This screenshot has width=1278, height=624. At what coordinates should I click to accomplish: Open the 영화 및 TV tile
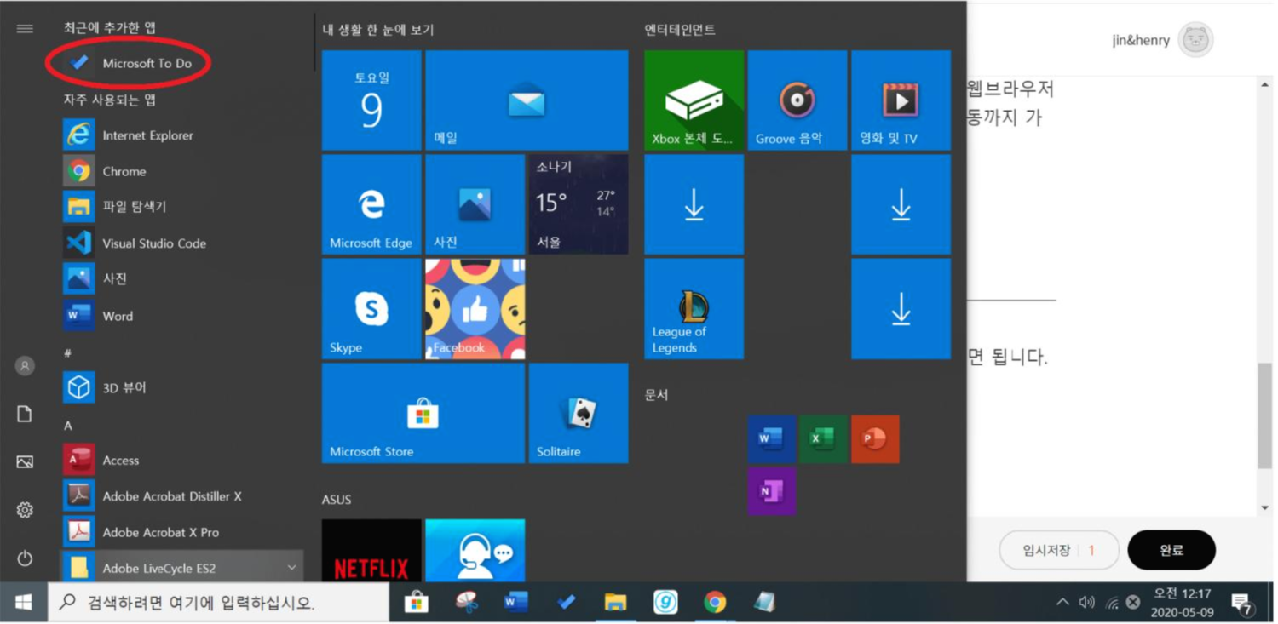click(x=901, y=100)
